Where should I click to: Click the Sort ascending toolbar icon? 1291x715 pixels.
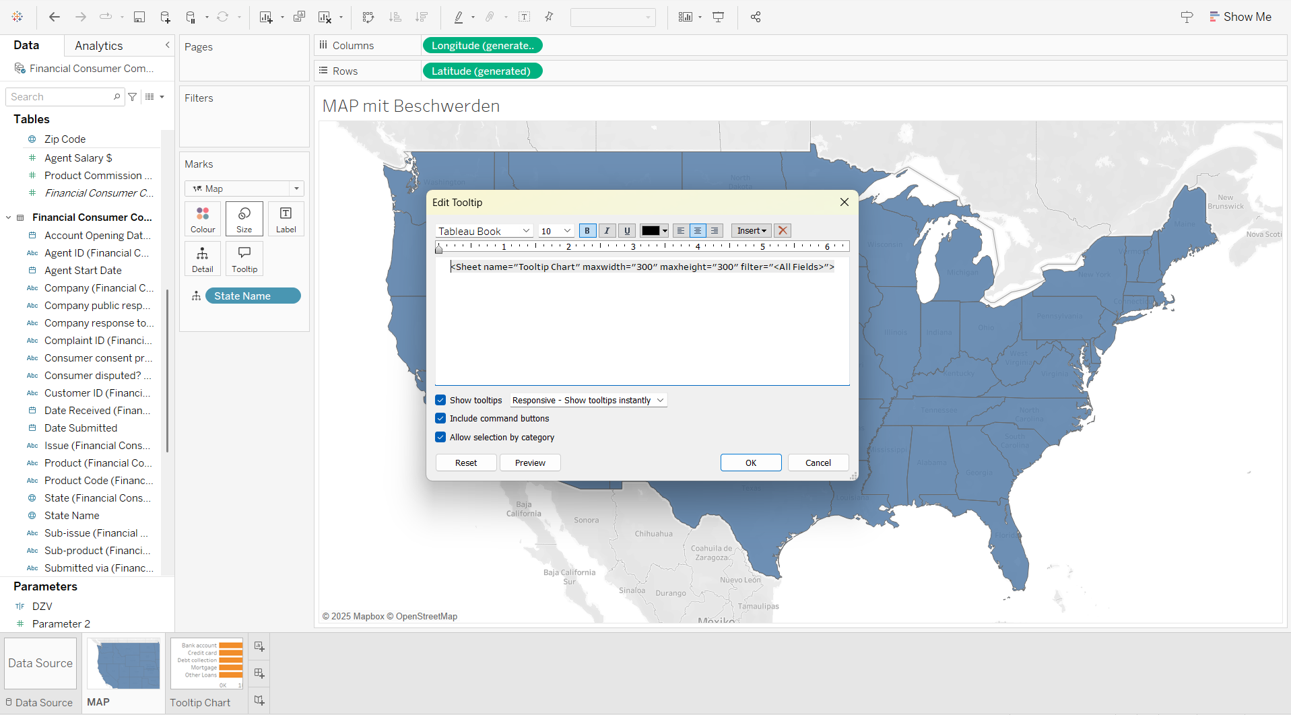click(x=395, y=17)
